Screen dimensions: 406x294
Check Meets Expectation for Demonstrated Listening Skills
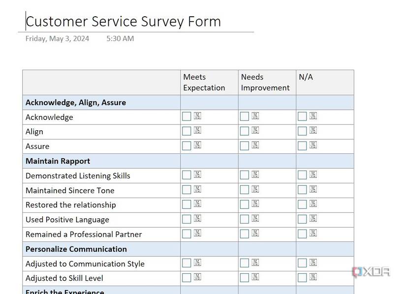click(187, 175)
